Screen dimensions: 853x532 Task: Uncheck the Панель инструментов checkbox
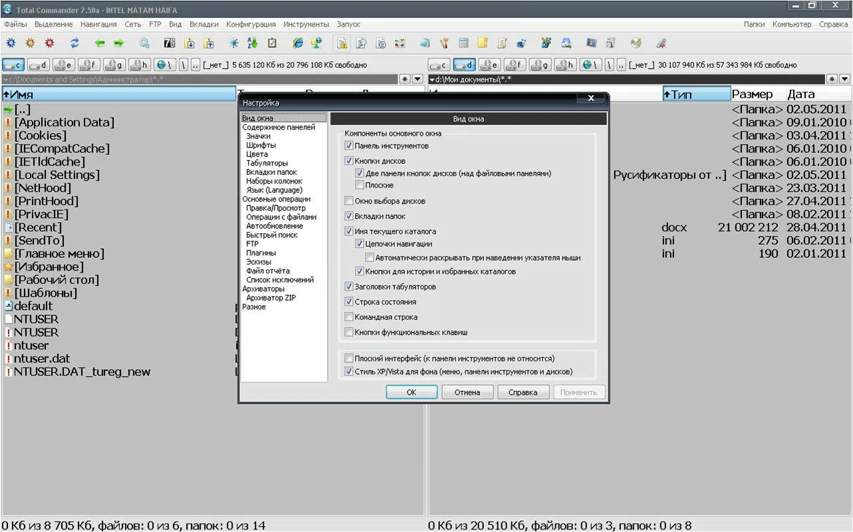(349, 146)
